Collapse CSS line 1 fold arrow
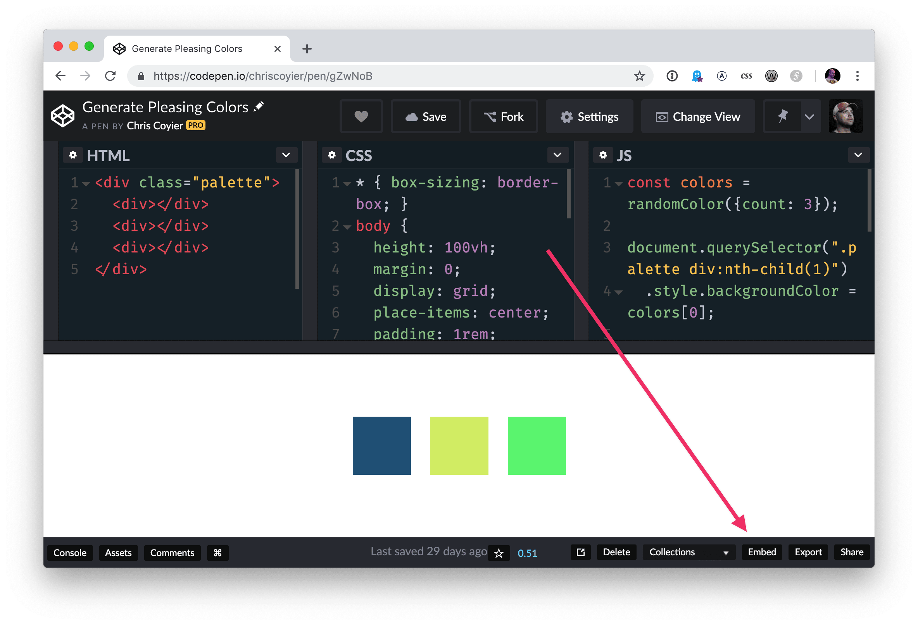Viewport: 918px width, 625px height. (347, 184)
